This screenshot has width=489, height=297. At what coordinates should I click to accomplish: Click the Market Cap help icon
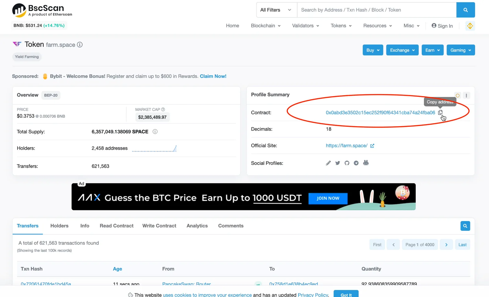163,109
